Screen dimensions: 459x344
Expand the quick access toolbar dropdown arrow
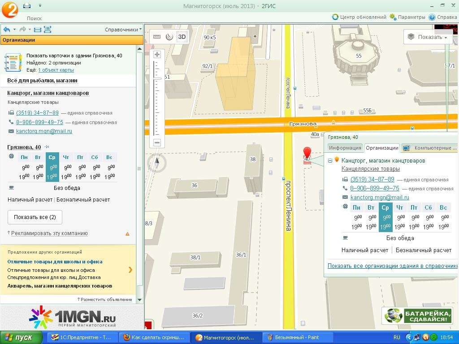click(x=40, y=5)
